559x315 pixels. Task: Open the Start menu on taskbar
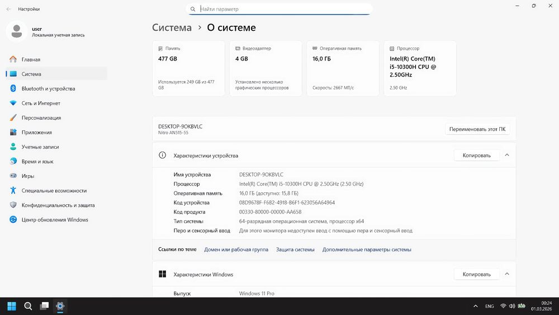12,306
